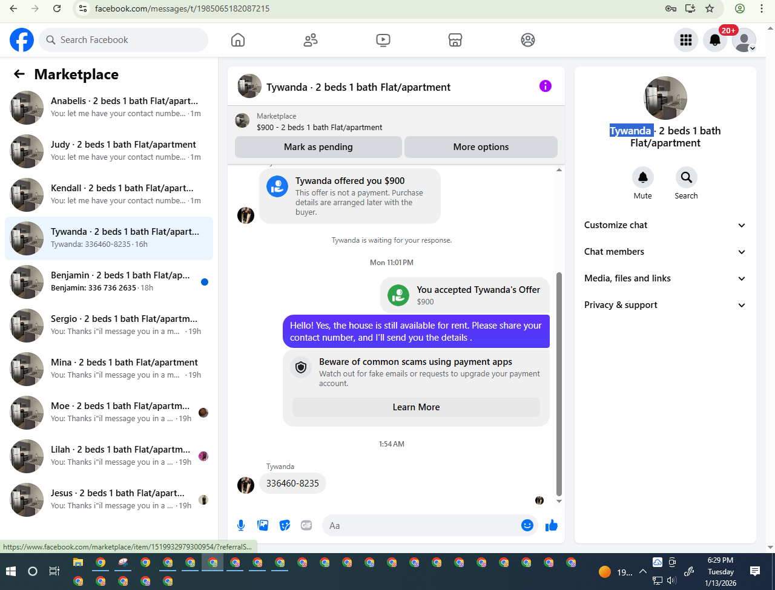
Task: Click the volume icon in system tray
Action: (671, 580)
